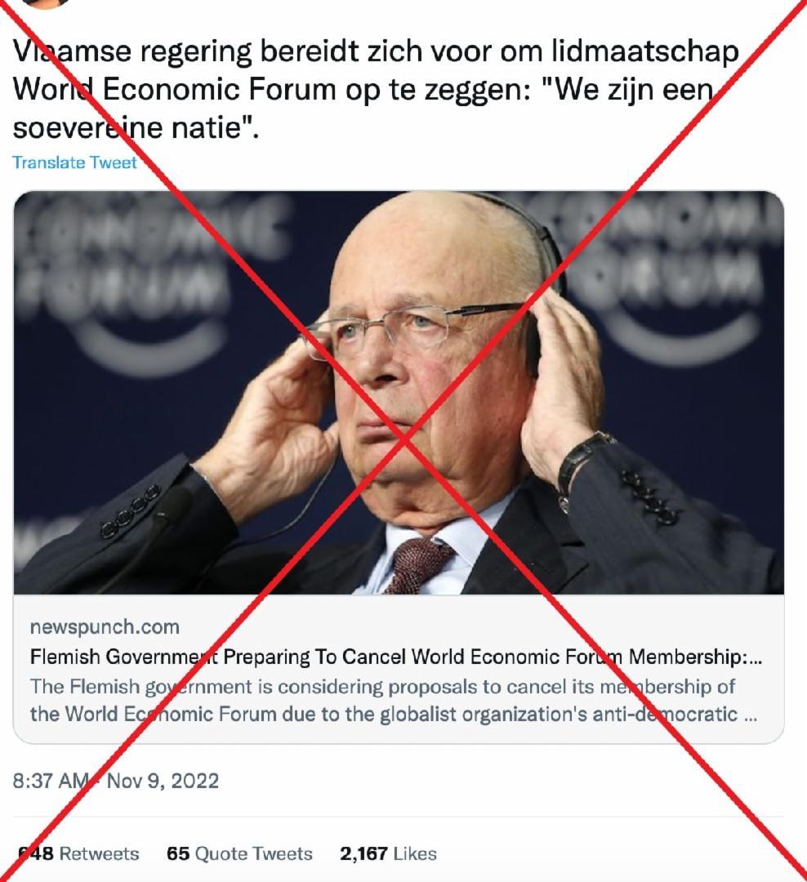Click the Nov 9, 2022 date
The width and height of the screenshot is (807, 882).
point(163,781)
